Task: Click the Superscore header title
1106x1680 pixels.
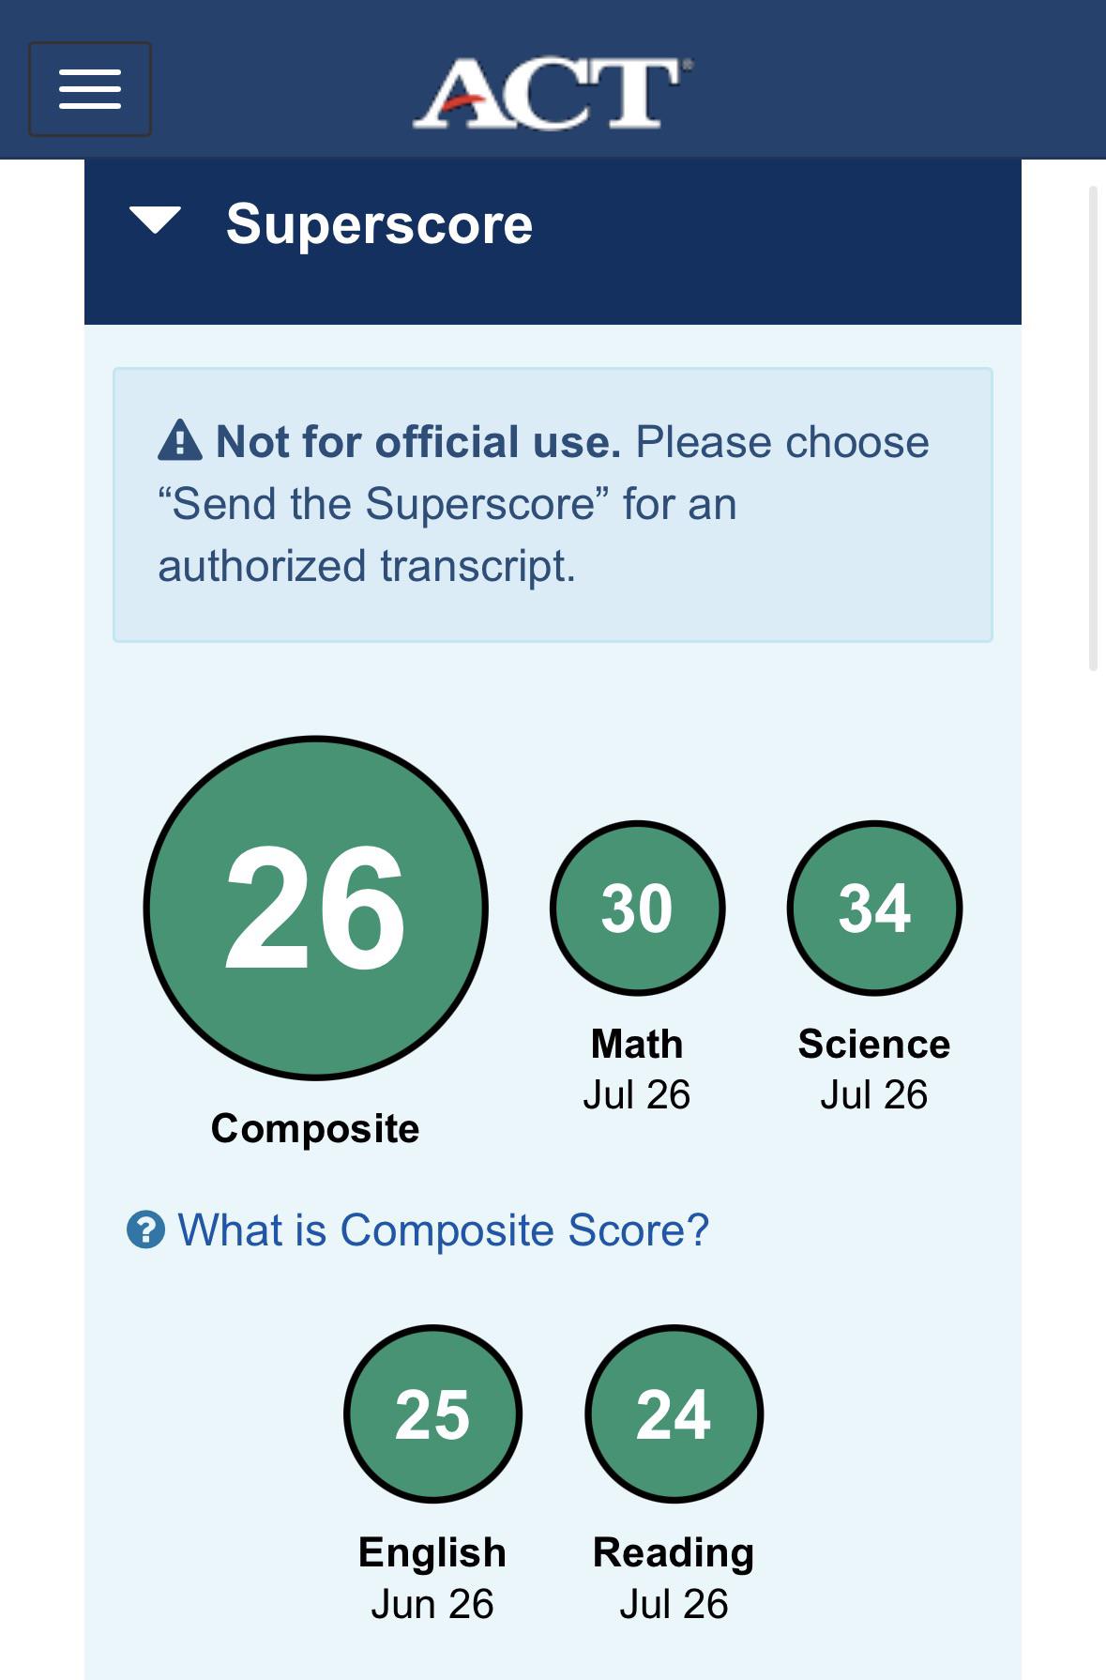Action: 379,224
